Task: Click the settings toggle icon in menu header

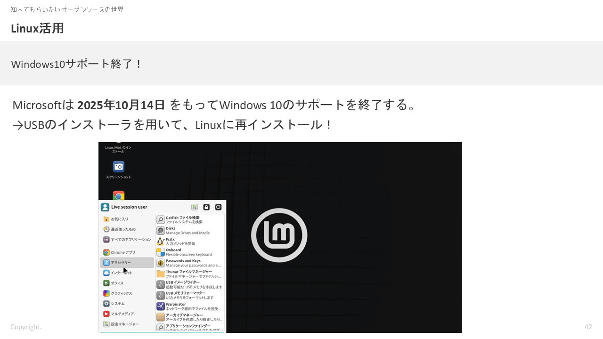Action: point(195,207)
